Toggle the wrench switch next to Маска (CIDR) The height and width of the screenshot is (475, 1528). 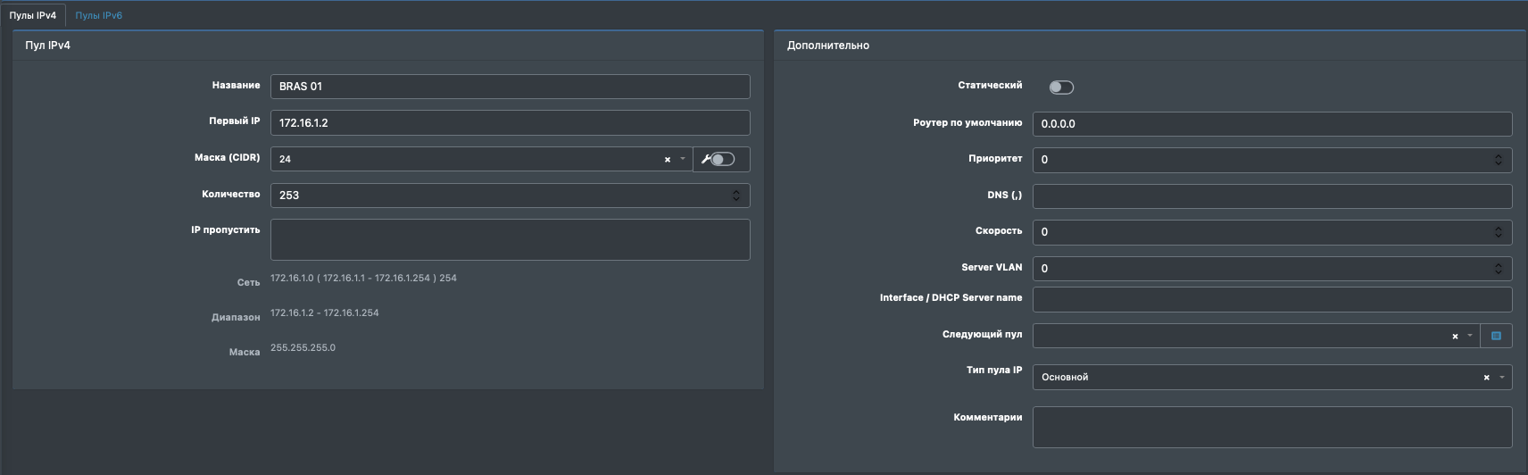pyautogui.click(x=723, y=159)
